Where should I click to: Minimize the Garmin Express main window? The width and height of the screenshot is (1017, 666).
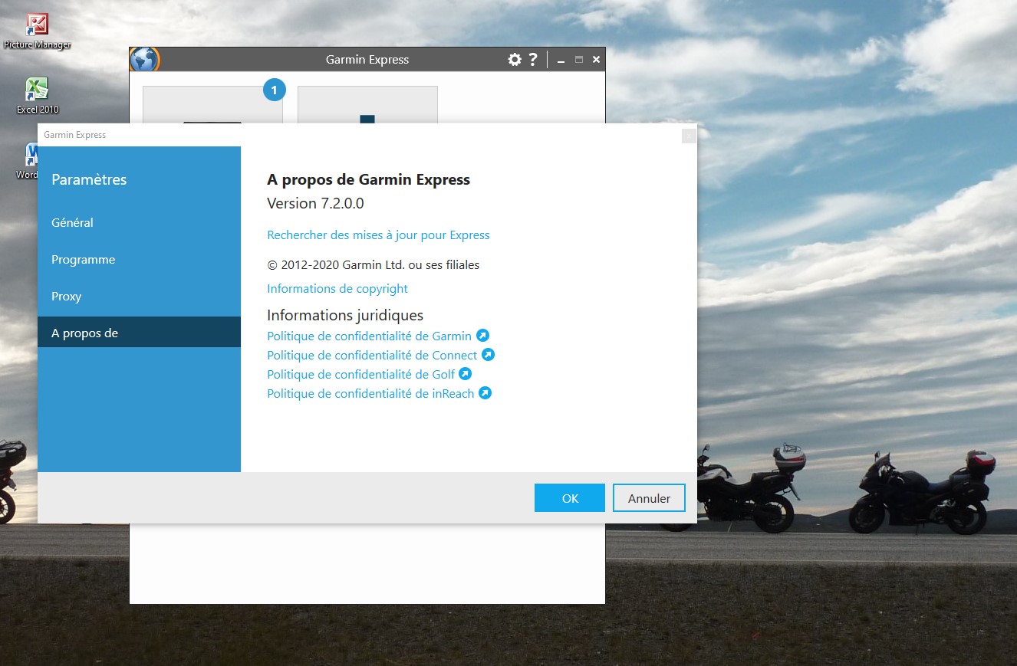click(x=561, y=60)
